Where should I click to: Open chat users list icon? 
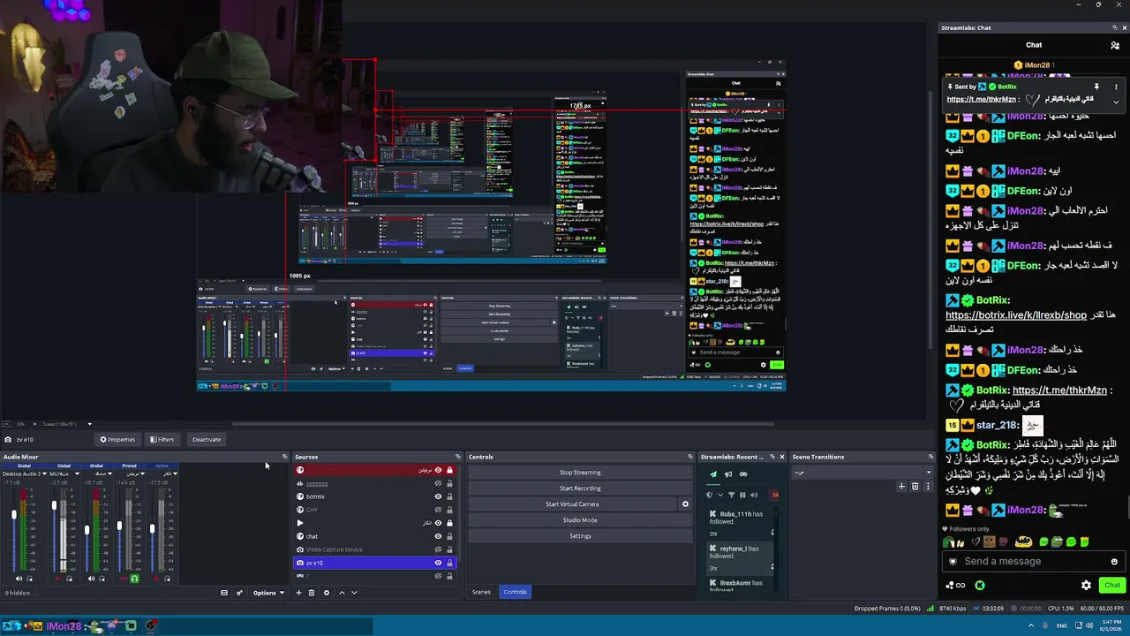click(1114, 45)
